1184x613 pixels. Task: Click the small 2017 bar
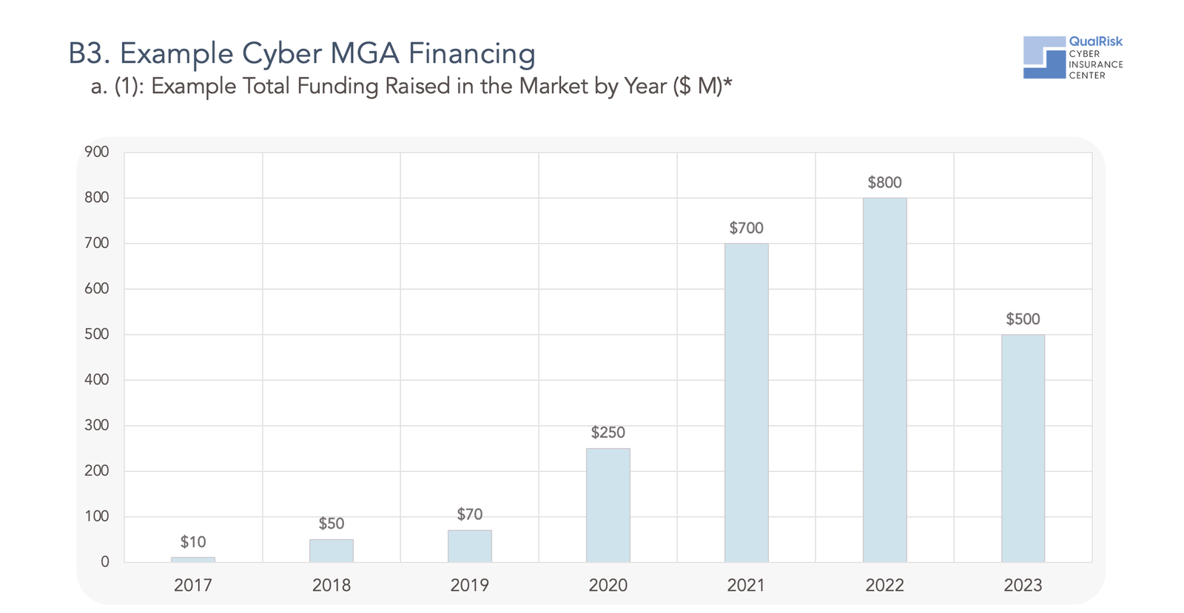click(x=193, y=560)
